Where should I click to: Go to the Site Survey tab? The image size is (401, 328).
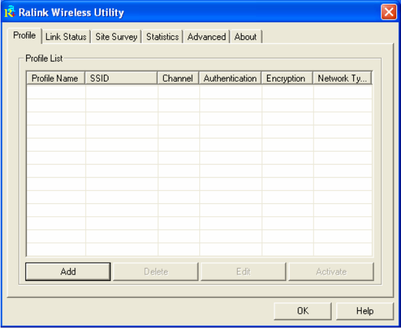pyautogui.click(x=116, y=37)
